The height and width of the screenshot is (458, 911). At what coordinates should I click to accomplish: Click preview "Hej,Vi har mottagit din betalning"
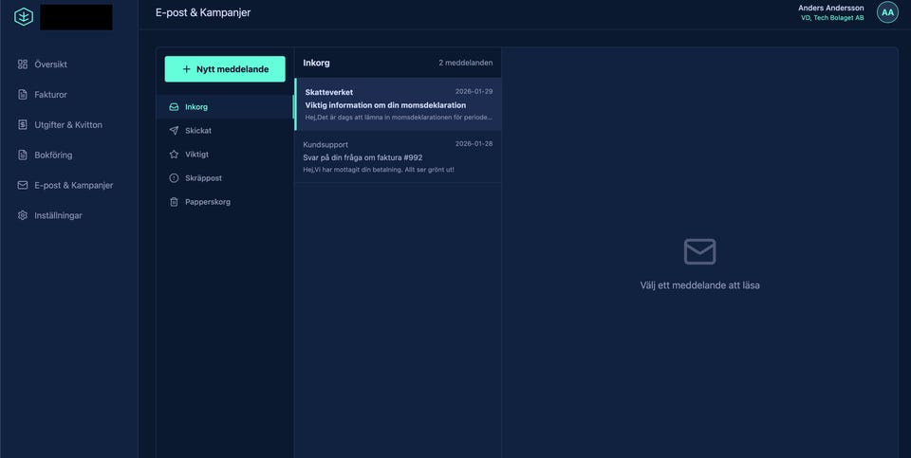[x=379, y=170]
